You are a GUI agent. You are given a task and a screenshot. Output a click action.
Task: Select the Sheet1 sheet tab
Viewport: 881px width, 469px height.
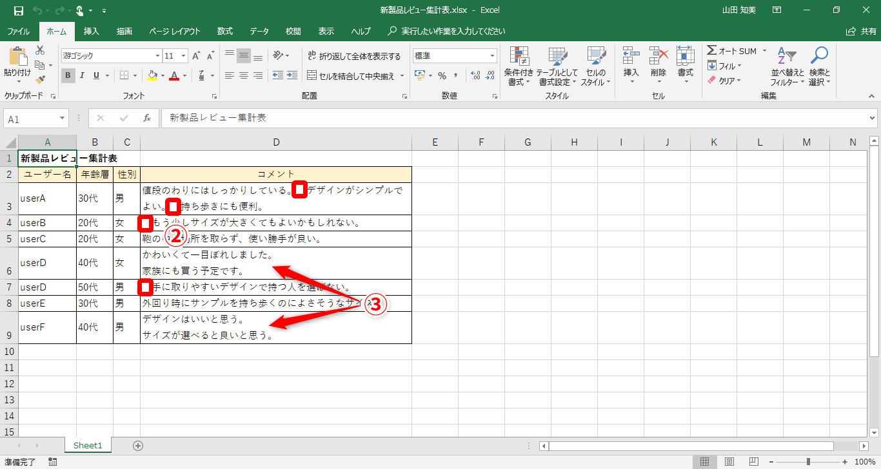(88, 446)
